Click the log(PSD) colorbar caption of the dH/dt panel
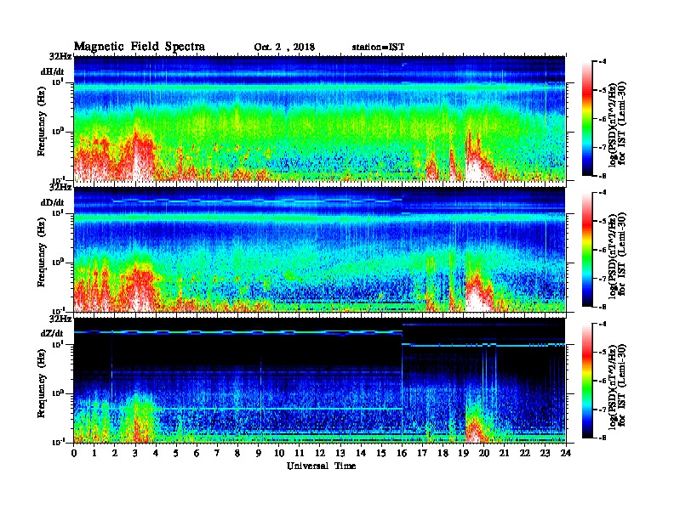The image size is (674, 520). (616, 124)
